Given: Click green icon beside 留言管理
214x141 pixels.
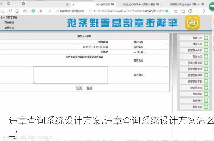Looking at the screenshot, I should click(206, 107).
